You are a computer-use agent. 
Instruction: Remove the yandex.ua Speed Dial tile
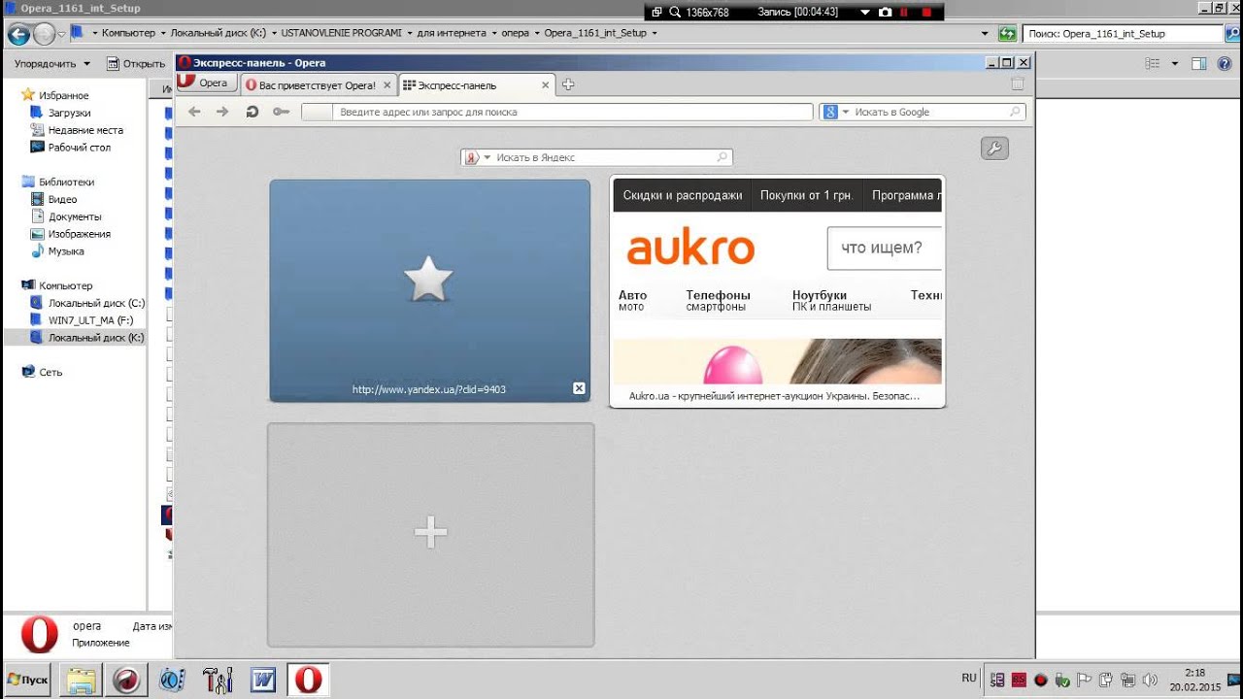pos(579,388)
